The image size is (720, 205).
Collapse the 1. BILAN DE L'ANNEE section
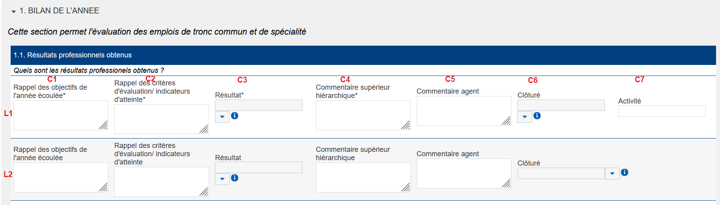(x=14, y=11)
